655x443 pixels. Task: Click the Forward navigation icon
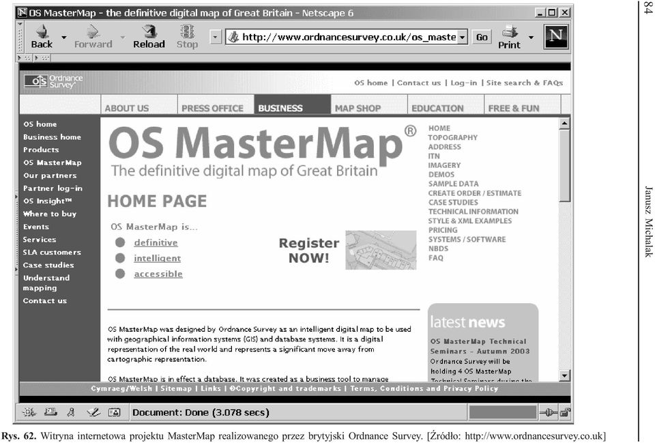pyautogui.click(x=93, y=31)
